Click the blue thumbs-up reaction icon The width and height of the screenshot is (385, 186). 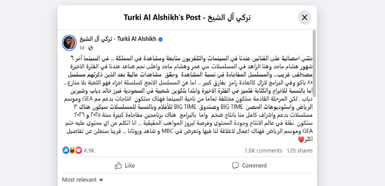coord(66,150)
